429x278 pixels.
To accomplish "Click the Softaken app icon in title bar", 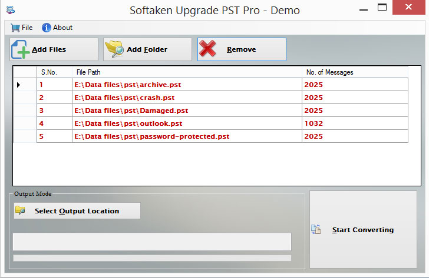I will point(11,10).
